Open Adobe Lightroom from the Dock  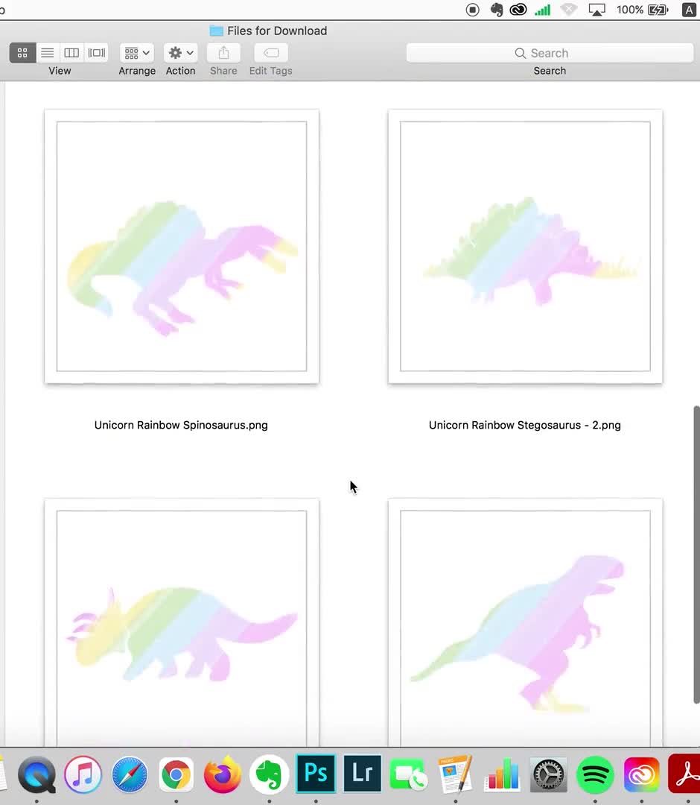[362, 774]
